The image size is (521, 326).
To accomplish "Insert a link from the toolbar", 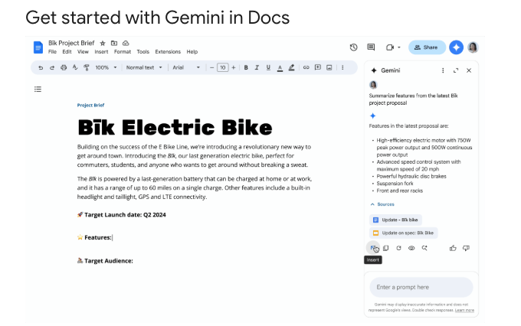I will click(x=306, y=67).
